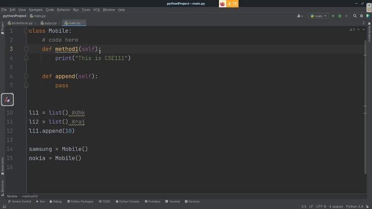Viewport: 372px width, 209px height.
Task: Run the main configuration with play icon
Action: [x=333, y=16]
